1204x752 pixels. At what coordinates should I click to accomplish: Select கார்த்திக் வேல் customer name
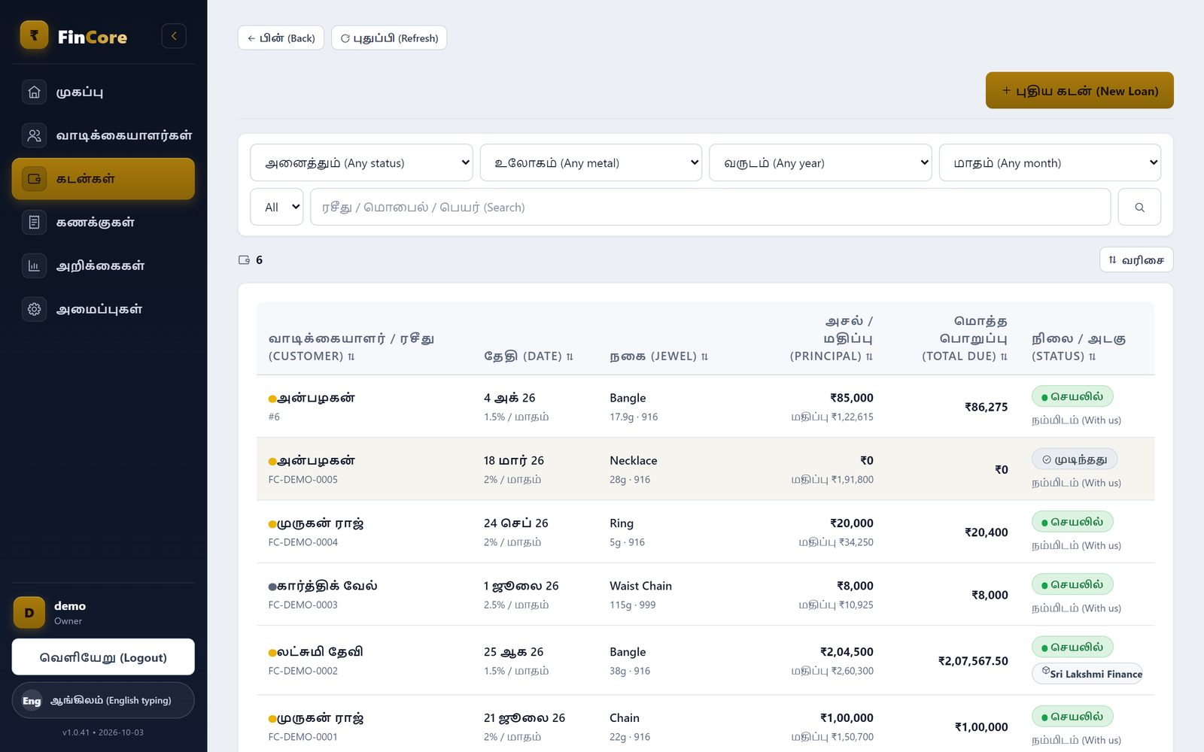(327, 586)
